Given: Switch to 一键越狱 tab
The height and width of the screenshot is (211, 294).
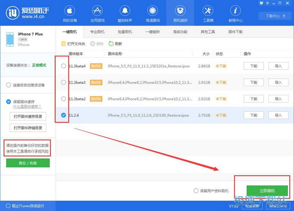Looking at the screenshot, I should point(153,32).
